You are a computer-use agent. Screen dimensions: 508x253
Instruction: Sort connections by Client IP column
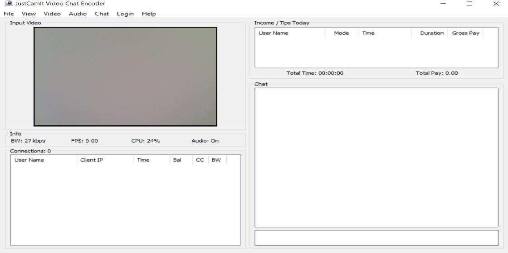[105, 160]
